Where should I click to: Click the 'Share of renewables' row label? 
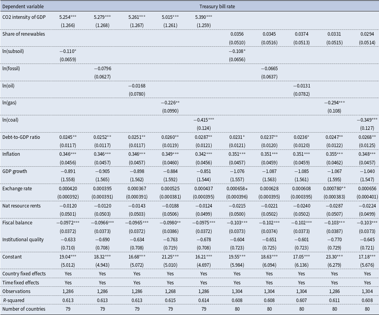point(24,34)
